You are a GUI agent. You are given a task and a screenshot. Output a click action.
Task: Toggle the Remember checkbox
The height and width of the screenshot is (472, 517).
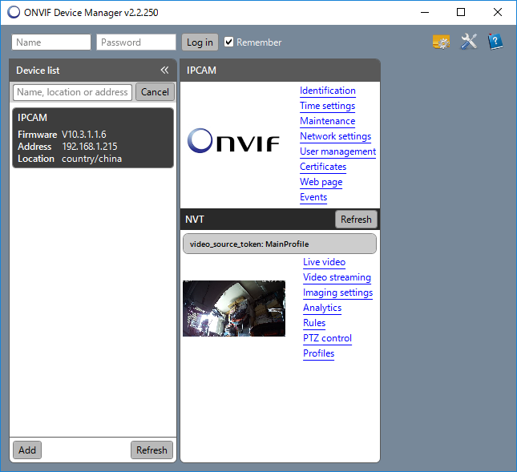click(x=228, y=42)
